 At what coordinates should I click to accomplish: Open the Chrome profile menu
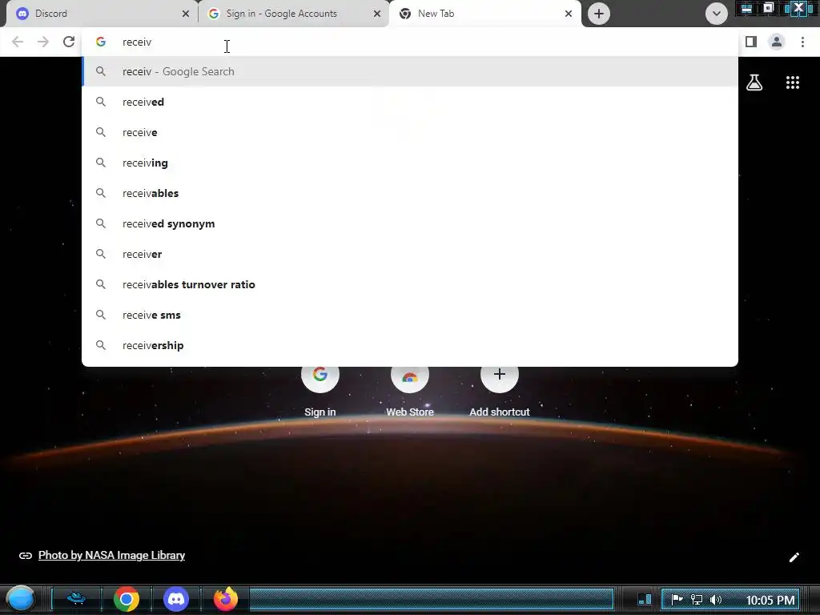[x=777, y=42]
